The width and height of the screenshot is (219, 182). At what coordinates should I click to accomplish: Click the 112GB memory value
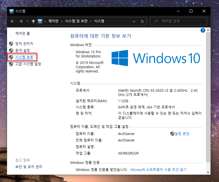click(123, 101)
